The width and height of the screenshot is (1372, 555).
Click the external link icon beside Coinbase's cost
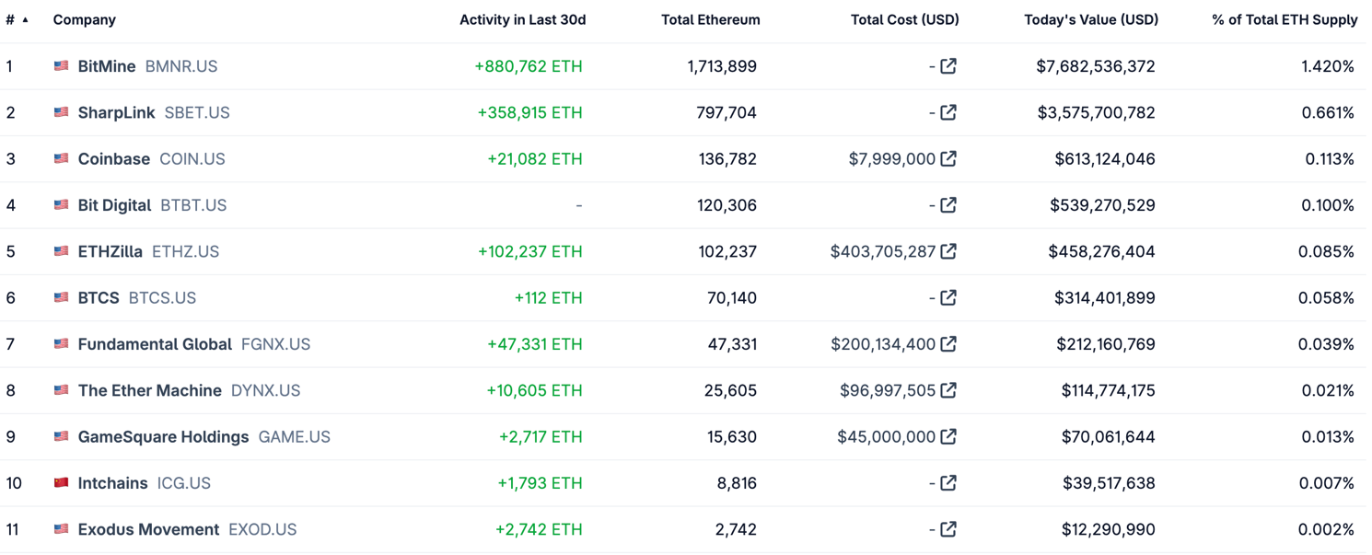point(948,159)
